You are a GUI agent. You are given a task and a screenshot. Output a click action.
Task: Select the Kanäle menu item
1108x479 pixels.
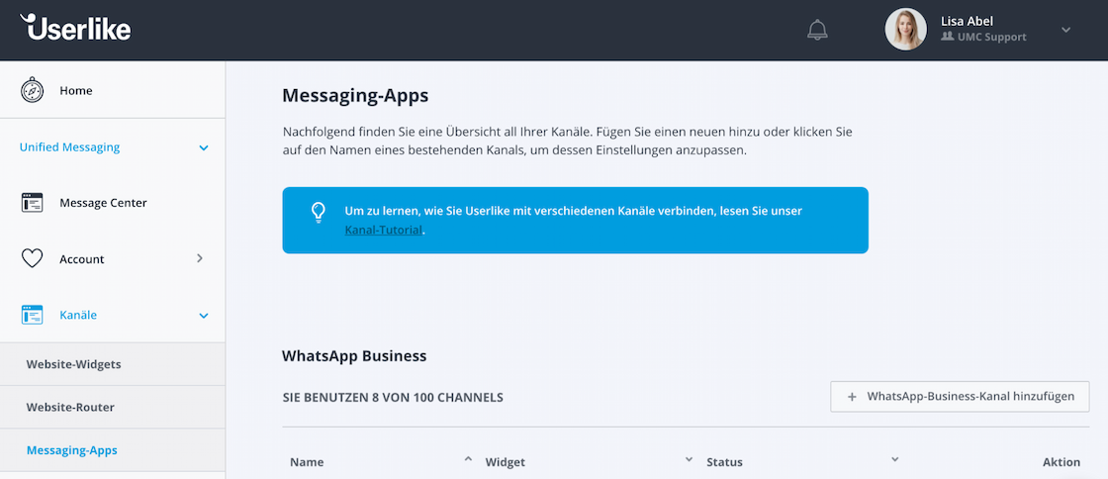pos(78,315)
